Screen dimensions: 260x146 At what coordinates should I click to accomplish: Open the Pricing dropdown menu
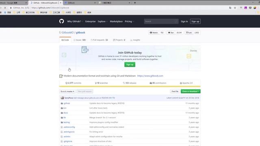(129, 21)
